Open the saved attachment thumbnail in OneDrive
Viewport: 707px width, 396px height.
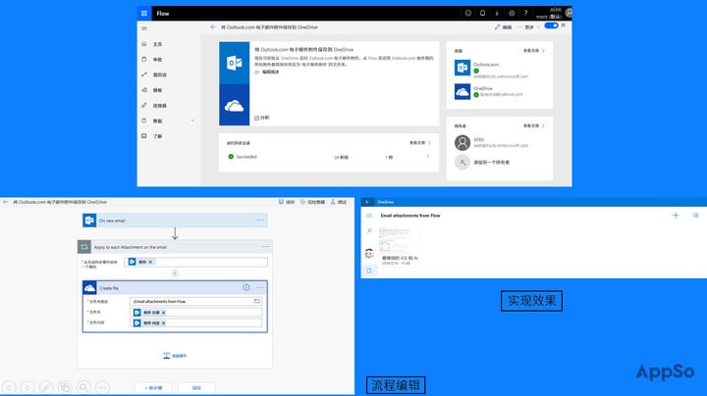(x=399, y=246)
